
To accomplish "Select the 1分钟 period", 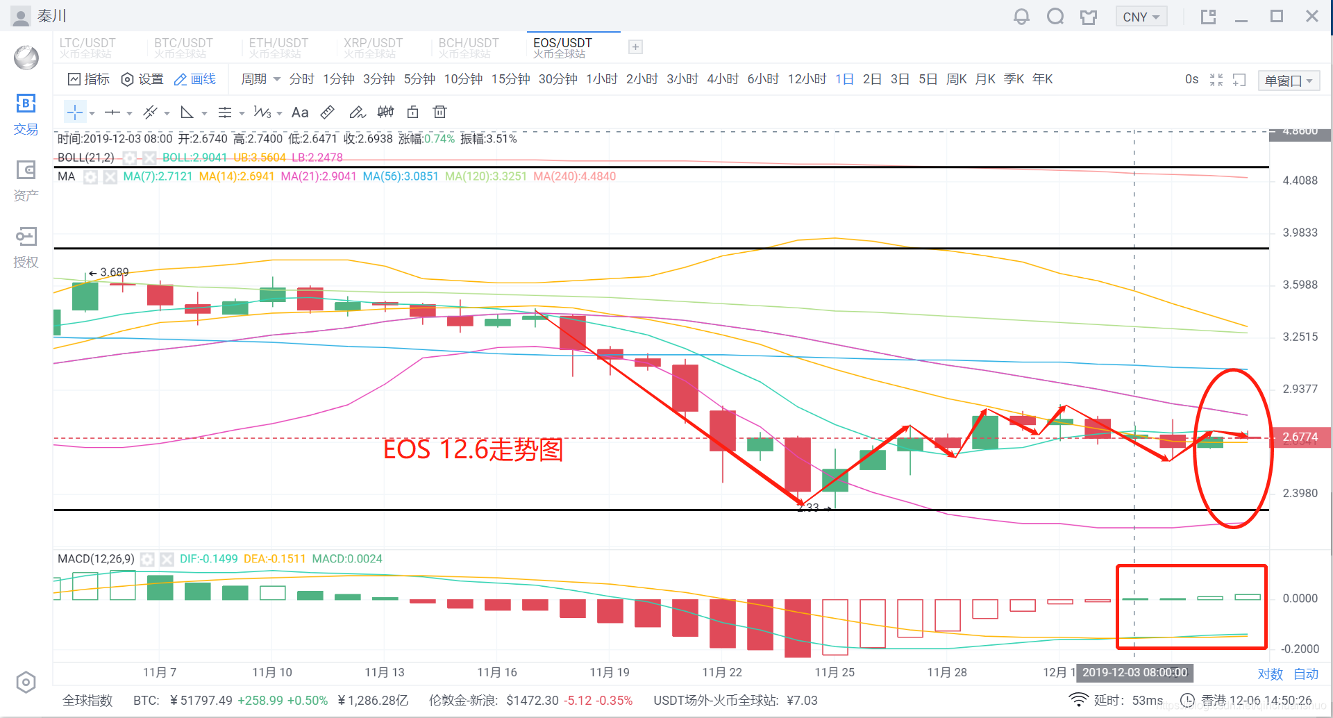I will point(339,79).
